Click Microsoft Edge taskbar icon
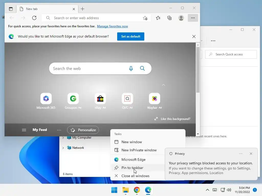 (148, 190)
